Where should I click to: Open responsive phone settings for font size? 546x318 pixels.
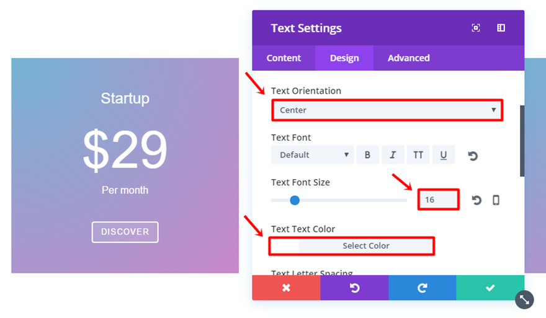pyautogui.click(x=496, y=200)
